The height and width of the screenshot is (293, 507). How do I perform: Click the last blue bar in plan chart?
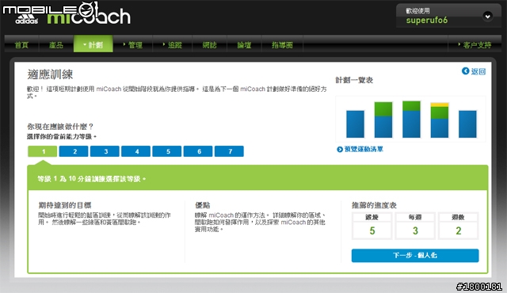click(467, 124)
